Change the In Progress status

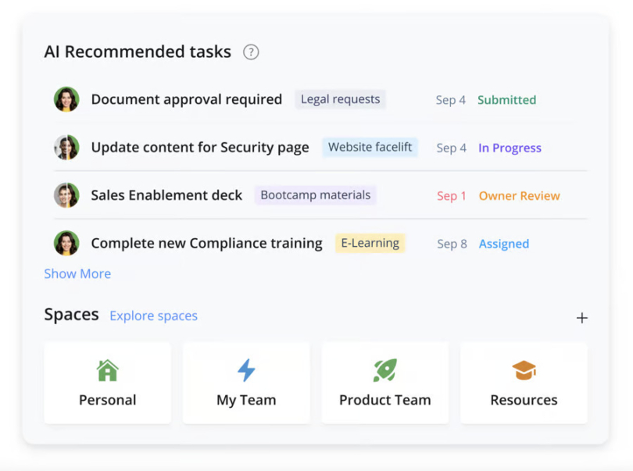(x=510, y=148)
